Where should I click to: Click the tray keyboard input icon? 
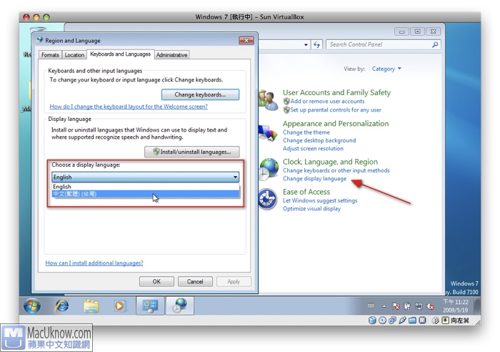pos(371,305)
